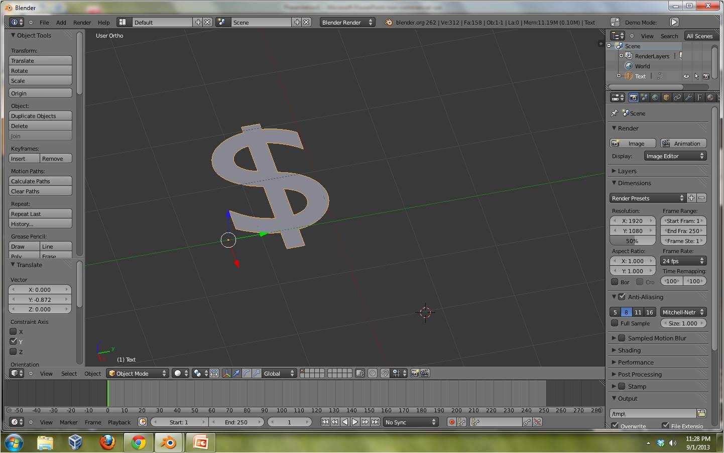Viewport: 724px width, 453px height.
Task: Toggle renderability camera of Text object
Action: 706,76
